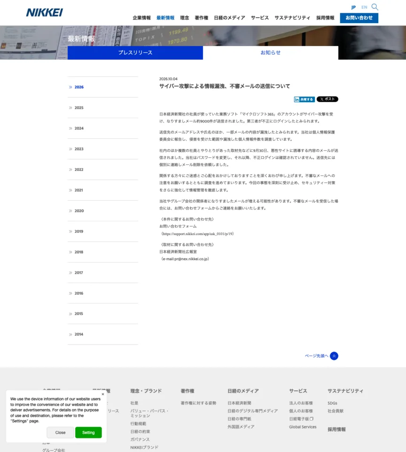Screen dimensions: 406x452
Task: Expand the 2025 archive year
Action: tap(103, 108)
